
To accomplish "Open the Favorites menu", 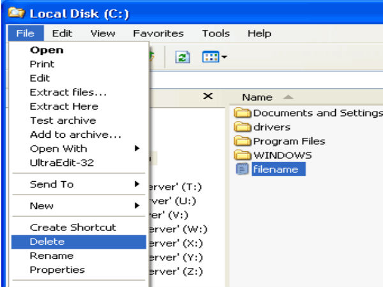I will 158,33.
